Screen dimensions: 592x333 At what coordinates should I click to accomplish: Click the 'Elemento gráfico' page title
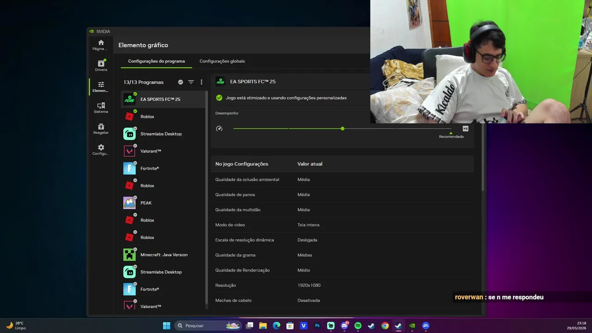(143, 45)
